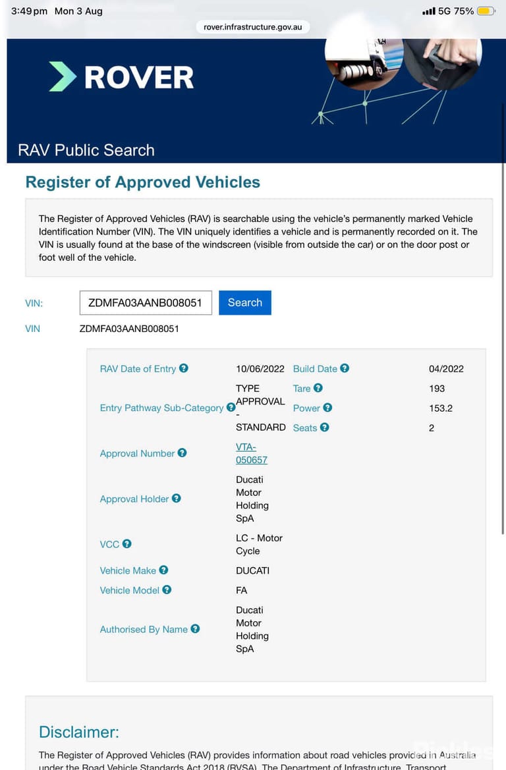Select the power value 153.2
This screenshot has height=770, width=506.
(441, 408)
